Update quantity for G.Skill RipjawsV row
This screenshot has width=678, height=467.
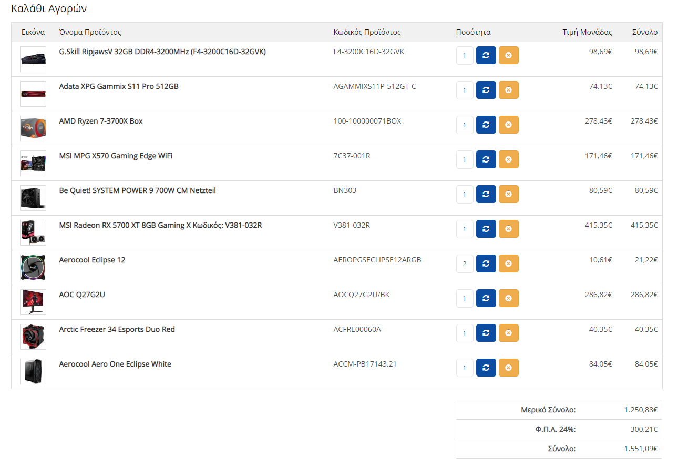pyautogui.click(x=486, y=55)
